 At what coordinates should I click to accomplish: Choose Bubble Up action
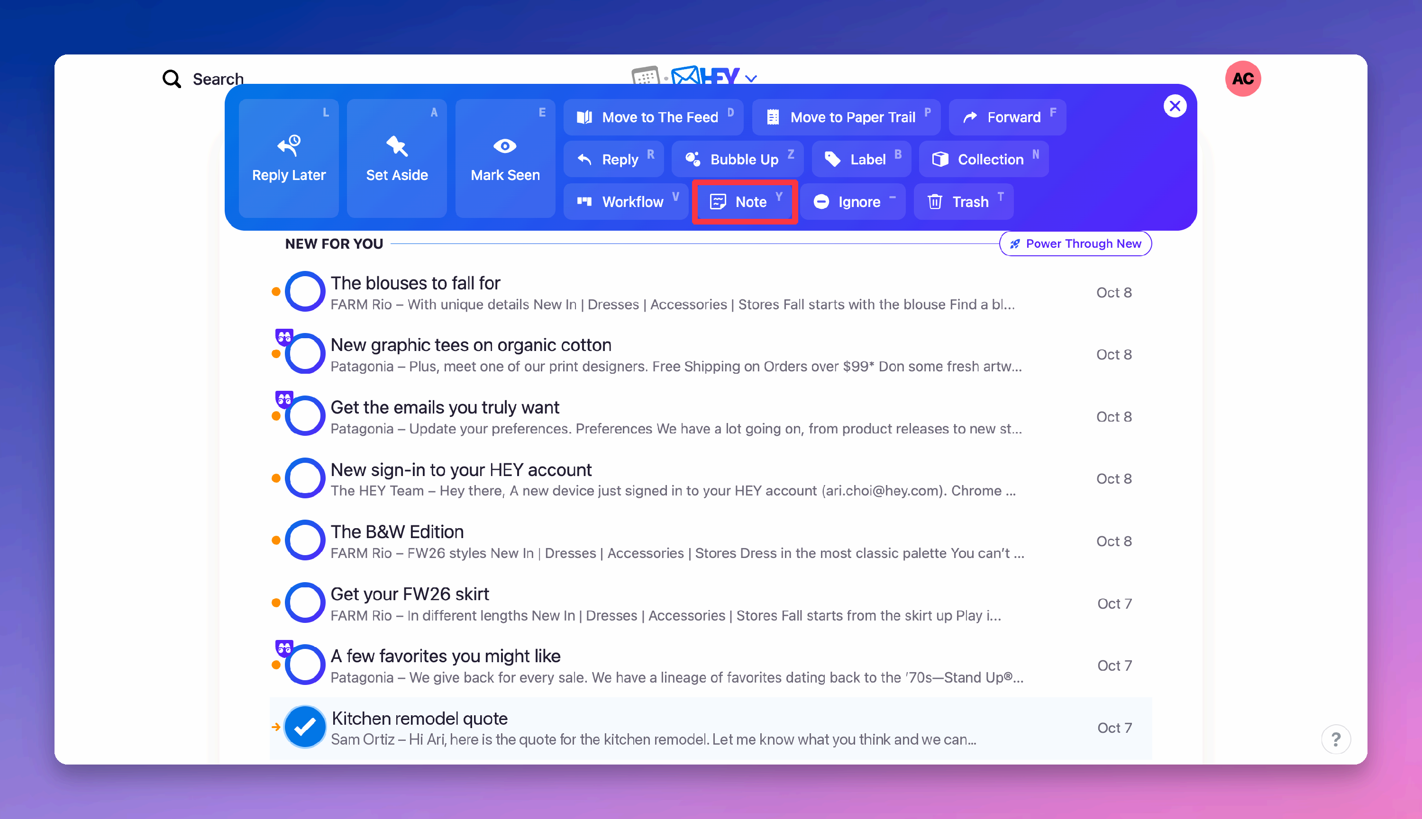737,159
